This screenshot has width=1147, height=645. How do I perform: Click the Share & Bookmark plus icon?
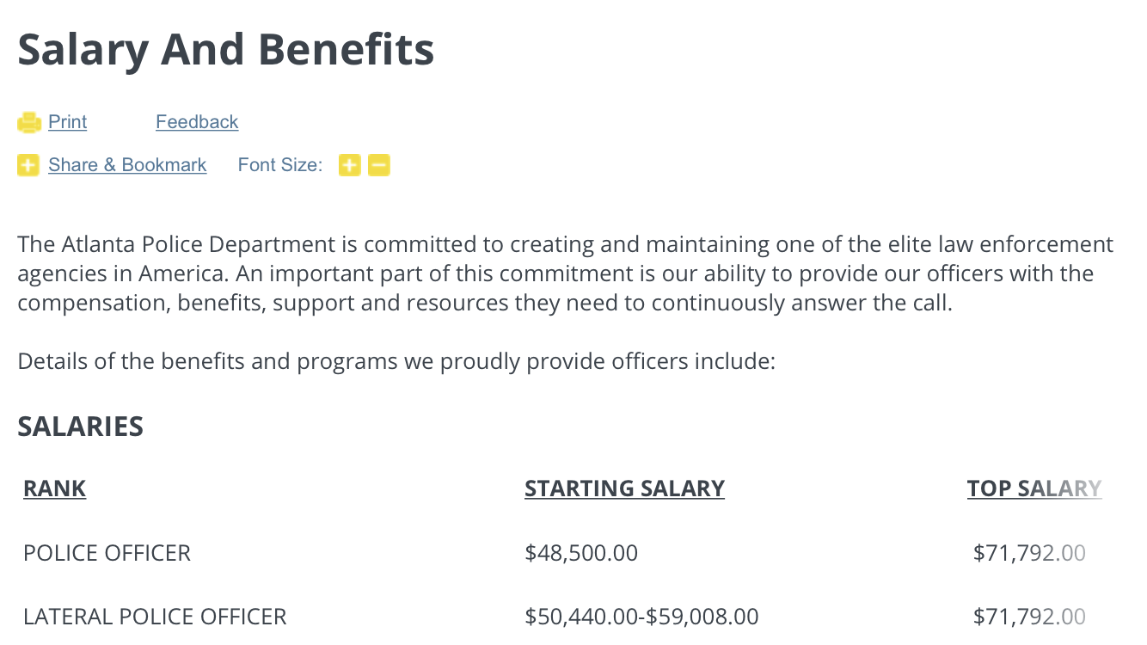pos(28,165)
